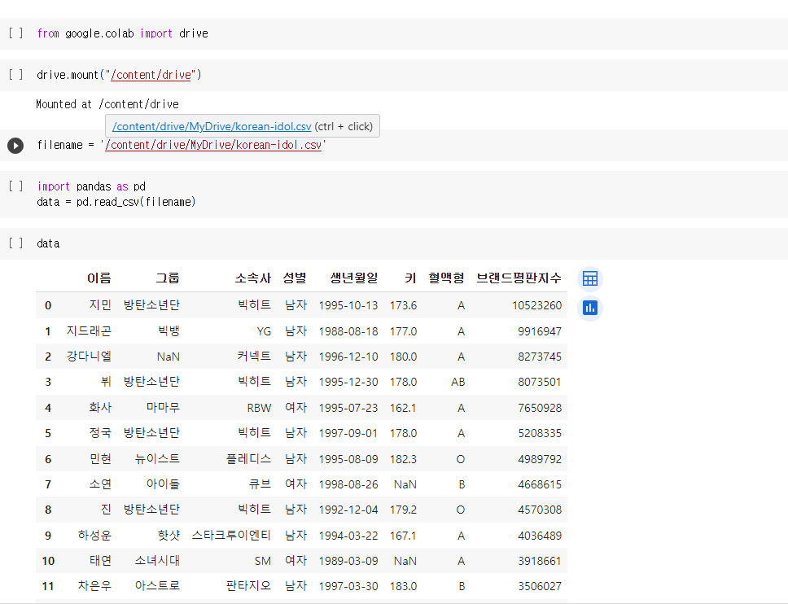
Task: Click birthdate 1995-10-13
Action: tap(348, 305)
